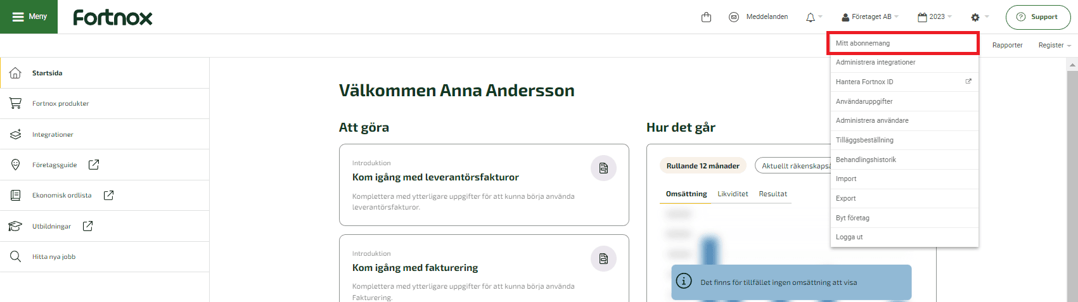Viewport: 1078px width, 302px height.
Task: Click the Hitta nya jobb magnifier icon
Action: pyautogui.click(x=15, y=256)
